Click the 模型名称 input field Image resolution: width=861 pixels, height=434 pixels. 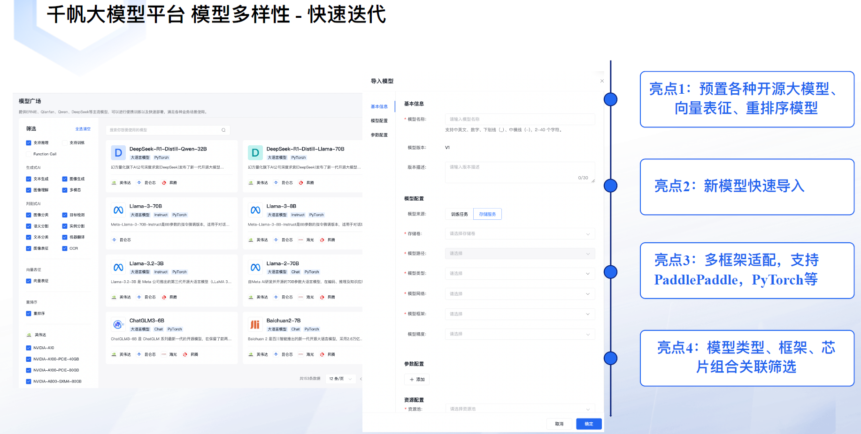[x=520, y=120]
